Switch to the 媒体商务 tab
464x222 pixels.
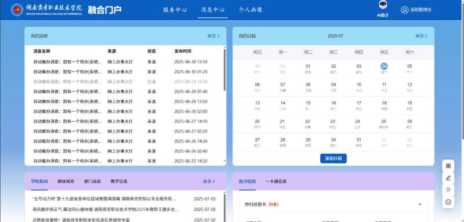coord(66,181)
